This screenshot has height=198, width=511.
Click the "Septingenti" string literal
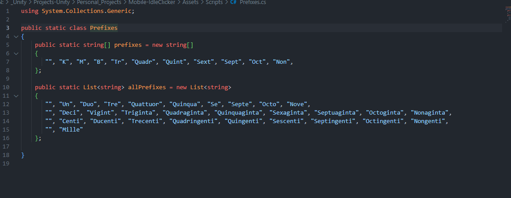pos(333,121)
